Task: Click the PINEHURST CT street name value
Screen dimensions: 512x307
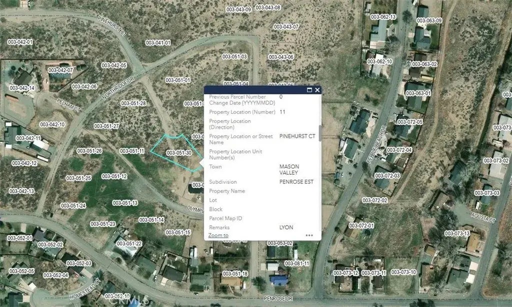Action: [297, 136]
